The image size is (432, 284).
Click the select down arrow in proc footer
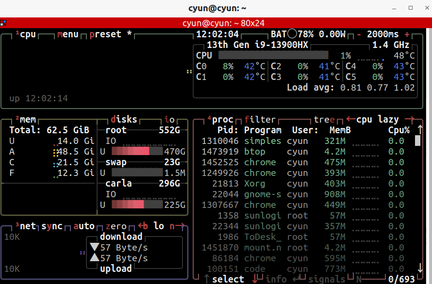coord(255,279)
